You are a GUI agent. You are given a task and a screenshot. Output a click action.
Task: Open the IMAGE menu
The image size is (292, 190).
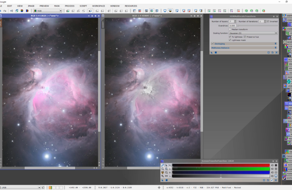[31, 6]
